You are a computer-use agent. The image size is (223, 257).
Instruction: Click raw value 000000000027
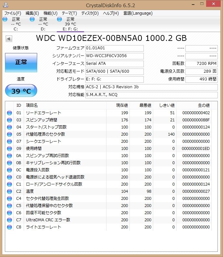click(x=196, y=191)
